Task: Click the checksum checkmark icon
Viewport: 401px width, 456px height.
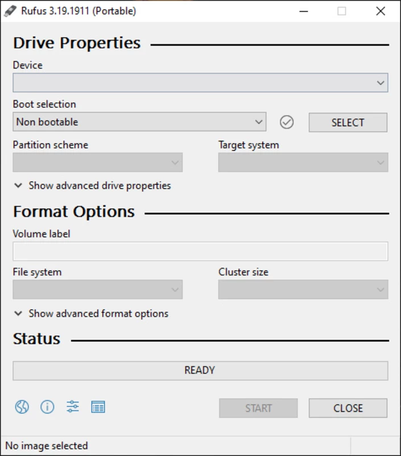Action: (287, 122)
